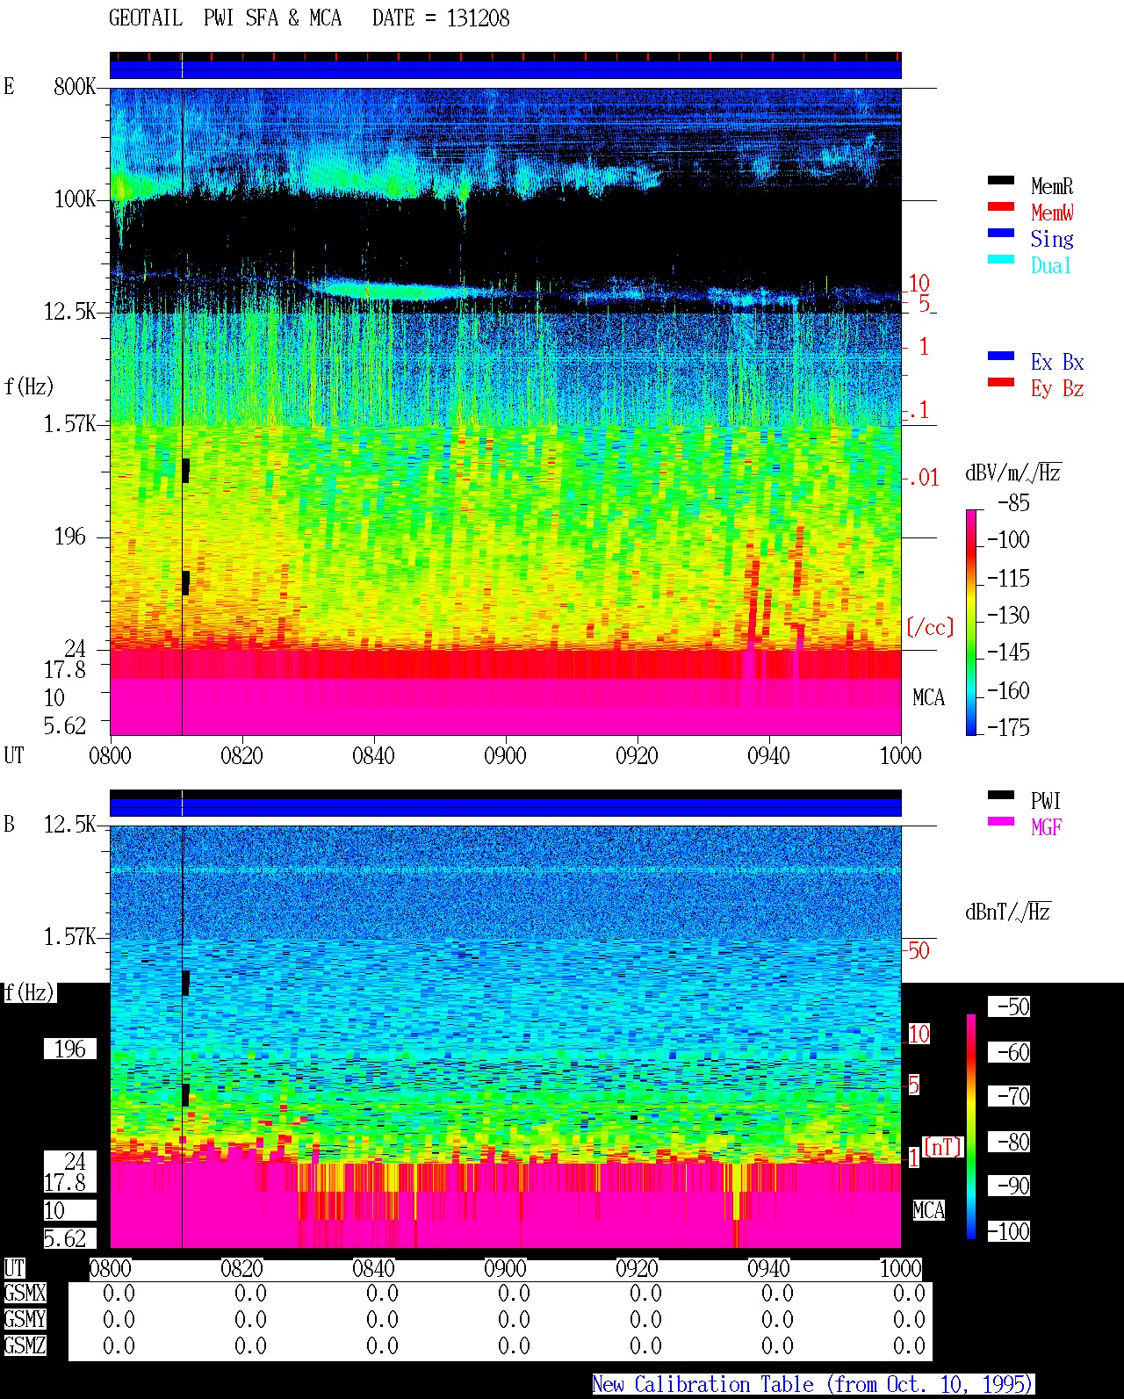
Task: Click the magenta MGF legend swatch
Action: coord(1001,821)
